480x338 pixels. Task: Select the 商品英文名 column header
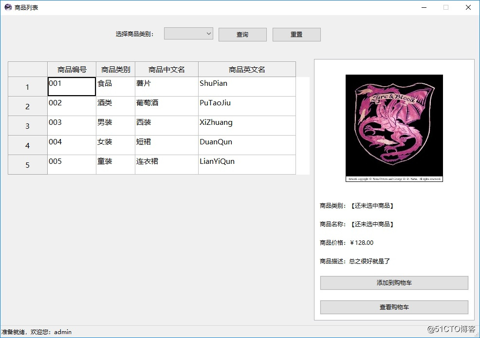tap(247, 69)
